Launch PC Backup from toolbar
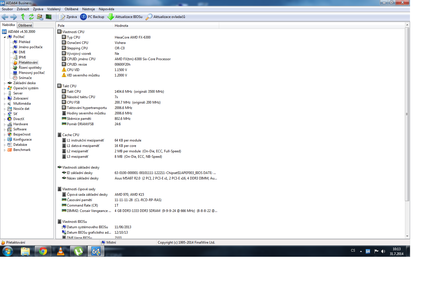 tap(92, 17)
